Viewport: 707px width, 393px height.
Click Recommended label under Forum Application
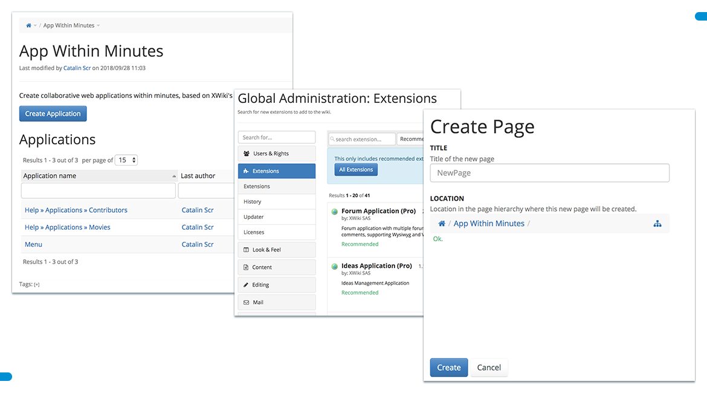click(360, 244)
